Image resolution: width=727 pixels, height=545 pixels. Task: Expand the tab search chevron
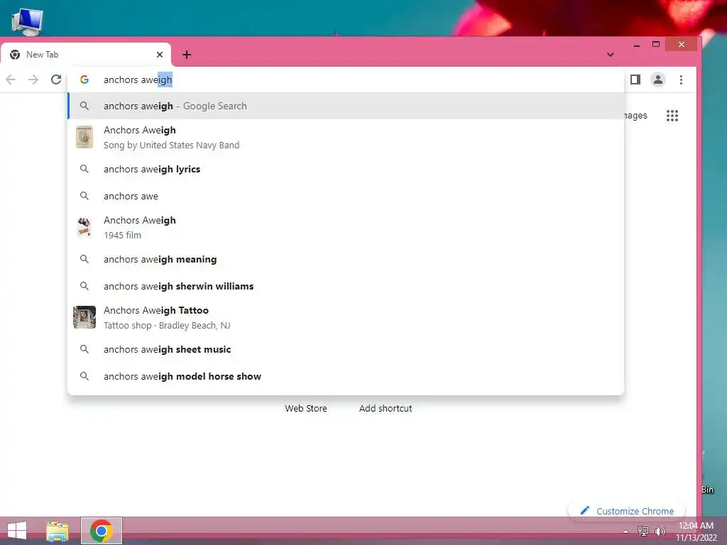(x=611, y=55)
